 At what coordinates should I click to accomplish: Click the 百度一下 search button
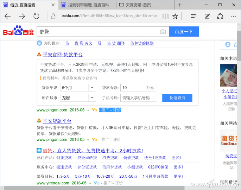[x=184, y=32]
